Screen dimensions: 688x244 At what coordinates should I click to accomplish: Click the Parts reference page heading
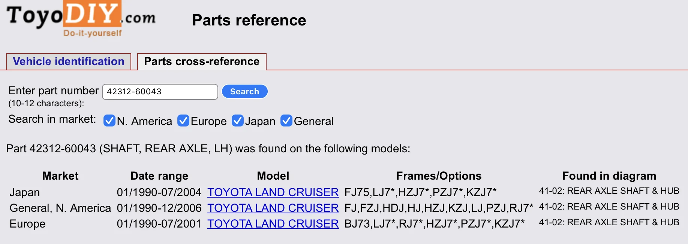coord(249,20)
